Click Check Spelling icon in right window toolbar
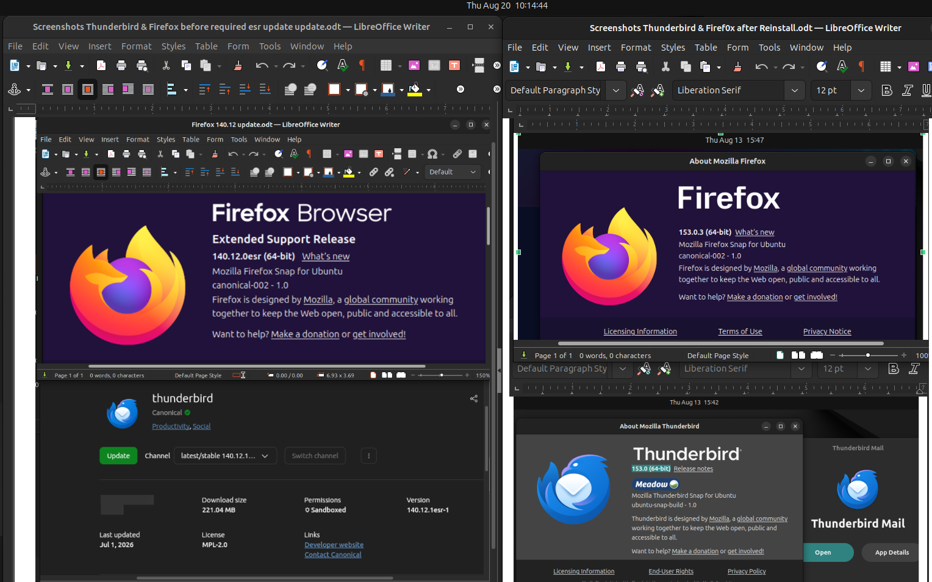 842,66
